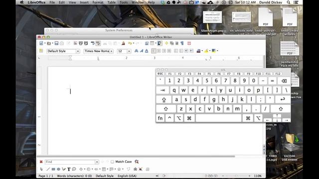Click the Italic formatting icon
The image size is (319, 179).
(142, 51)
